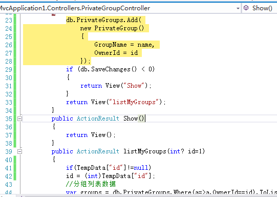Click line number 34 in the gutter
This screenshot has width=277, height=197.
pos(9,110)
